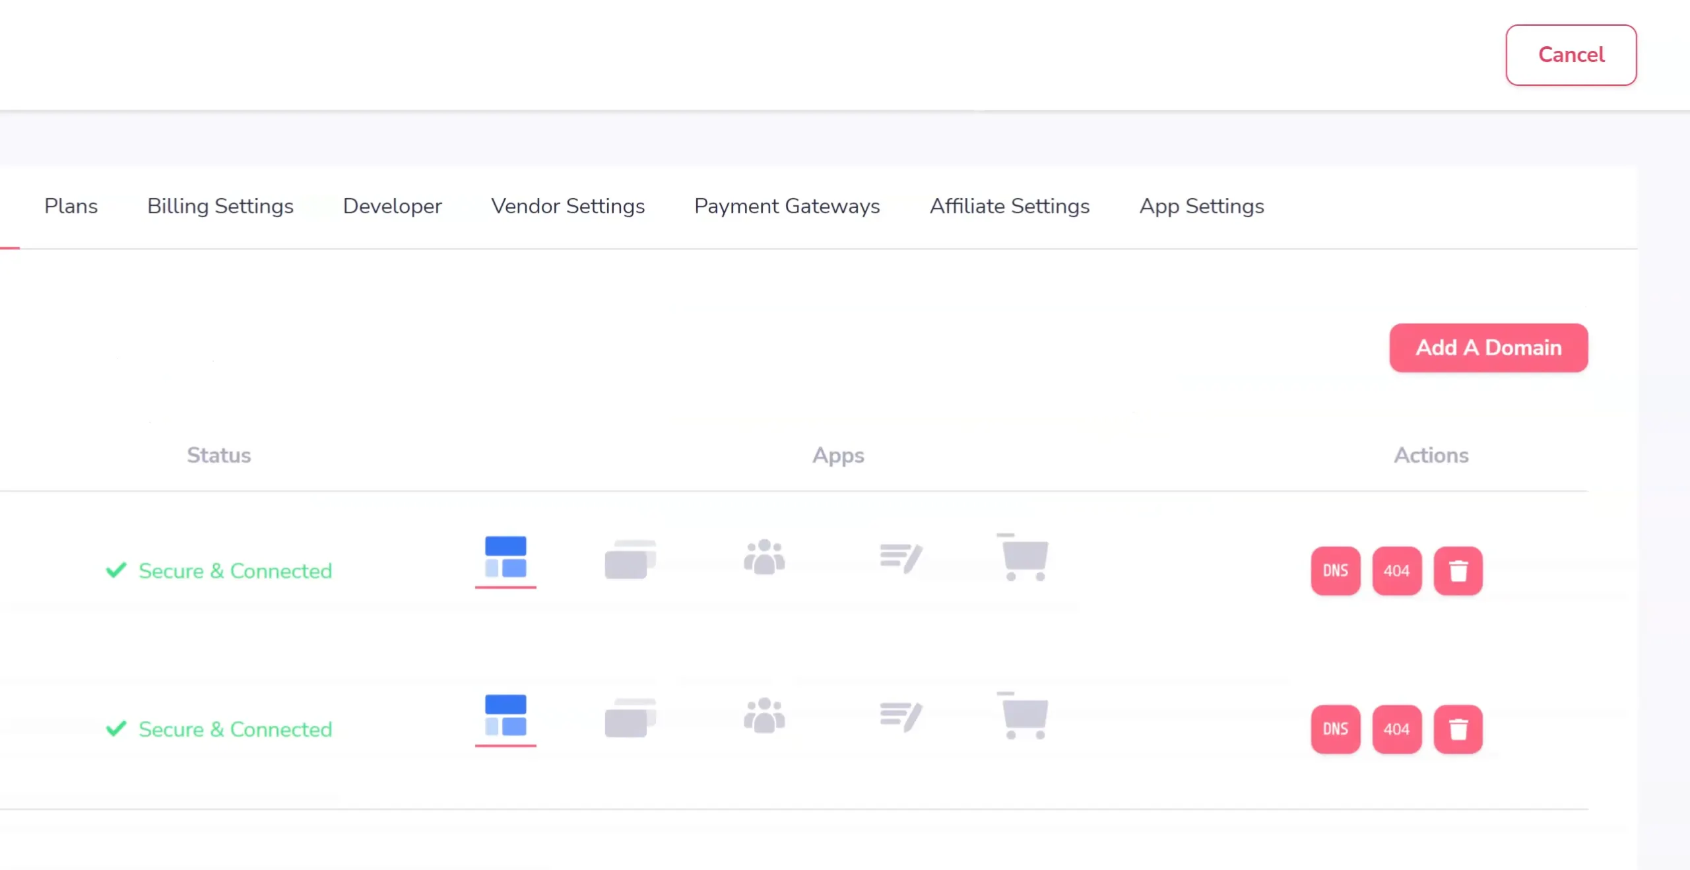This screenshot has width=1690, height=870.
Task: Click blog edit list icon in second row
Action: [901, 717]
